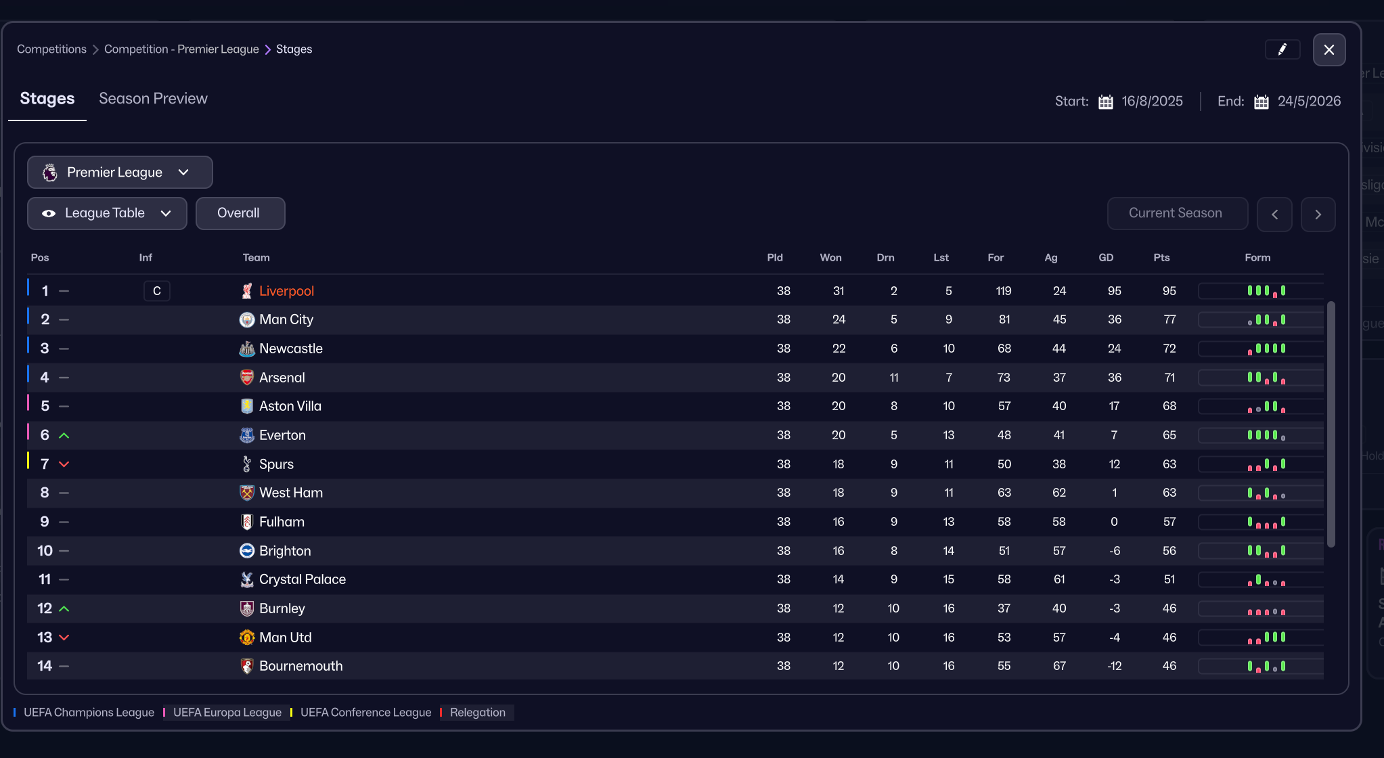Open the start date calendar icon

coord(1105,102)
